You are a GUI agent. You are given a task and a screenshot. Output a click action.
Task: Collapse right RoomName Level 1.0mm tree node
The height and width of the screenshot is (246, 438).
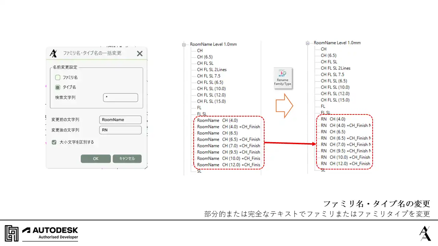tap(308, 43)
